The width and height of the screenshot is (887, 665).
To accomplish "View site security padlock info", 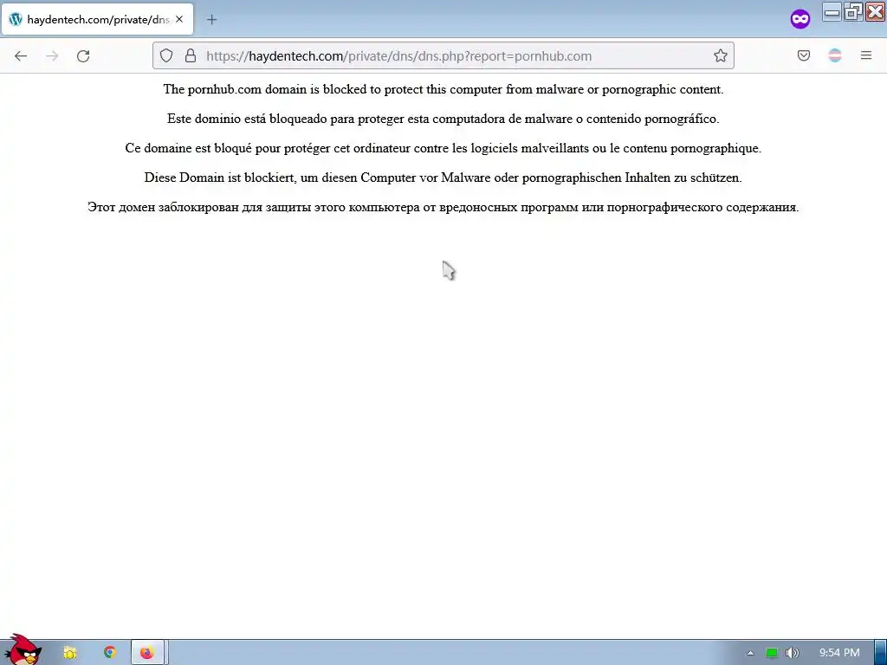I will [x=191, y=55].
